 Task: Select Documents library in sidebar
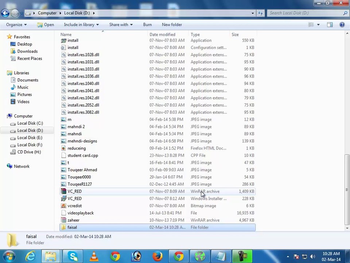point(28,80)
